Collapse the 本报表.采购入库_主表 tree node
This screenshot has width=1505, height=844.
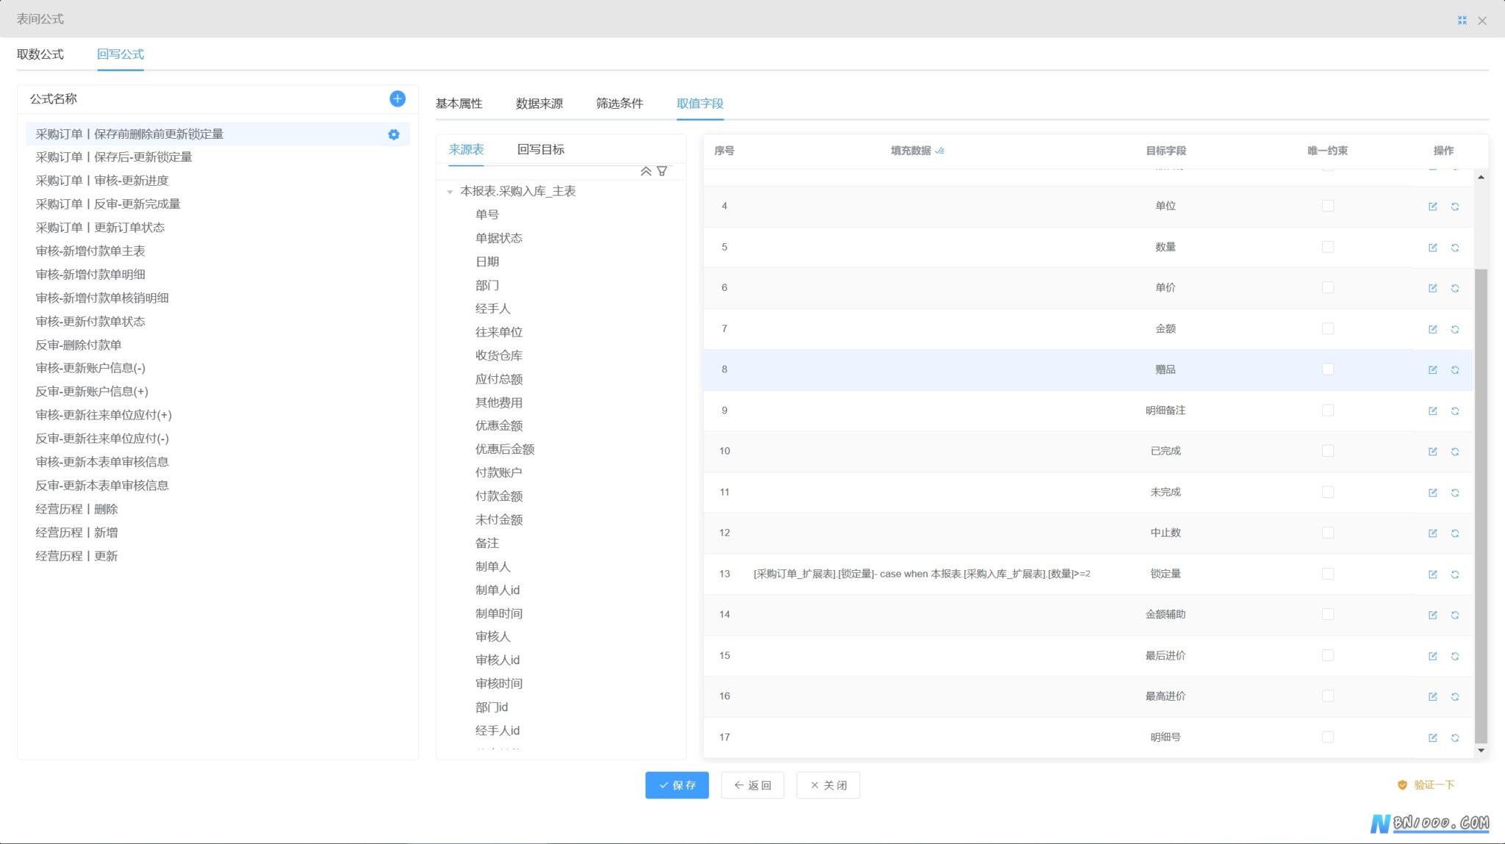coord(450,192)
